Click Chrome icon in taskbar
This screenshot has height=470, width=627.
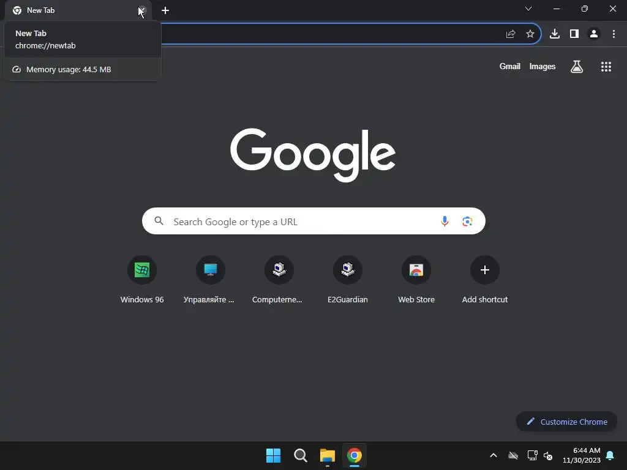[x=355, y=455]
